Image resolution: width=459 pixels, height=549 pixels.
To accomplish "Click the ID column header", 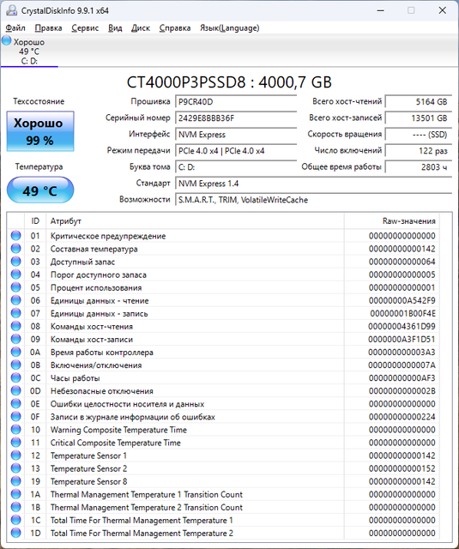I will pyautogui.click(x=35, y=221).
